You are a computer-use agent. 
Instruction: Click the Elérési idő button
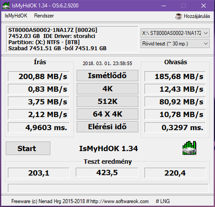coord(107,127)
